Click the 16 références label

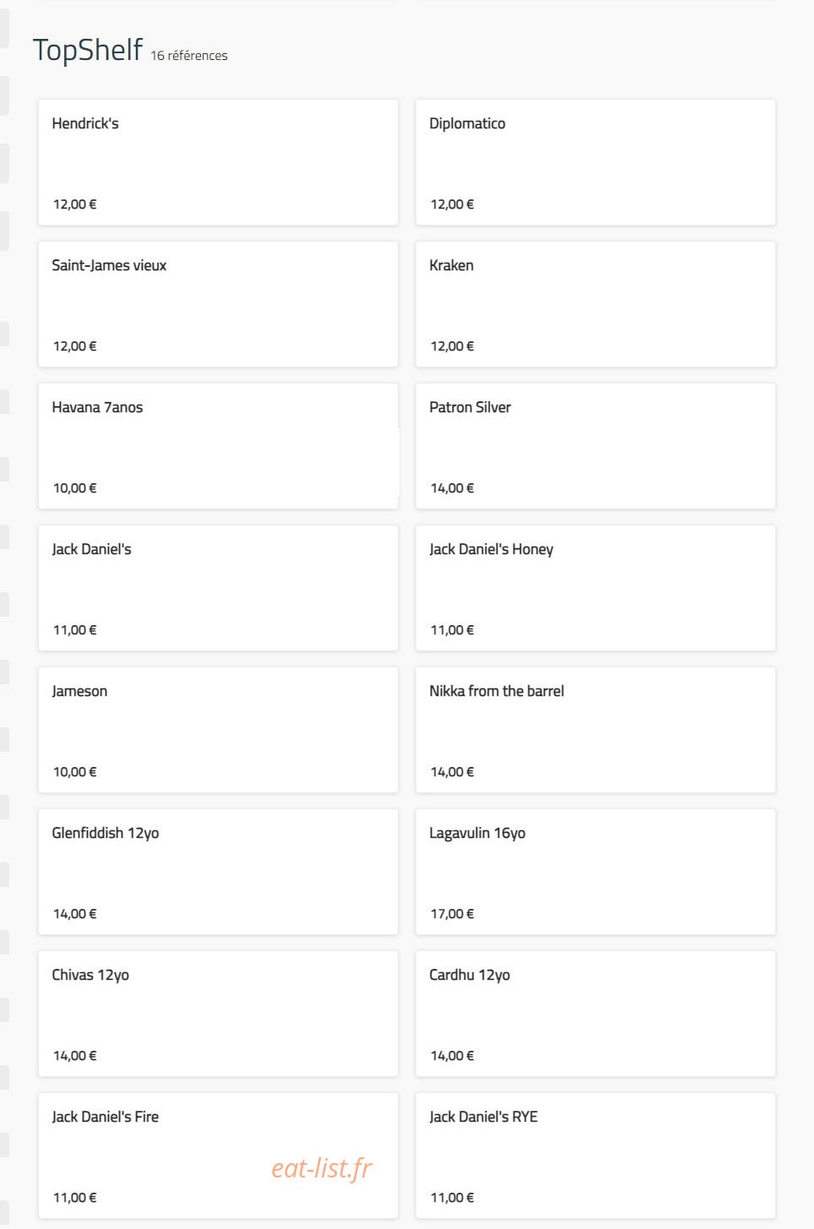[x=189, y=56]
